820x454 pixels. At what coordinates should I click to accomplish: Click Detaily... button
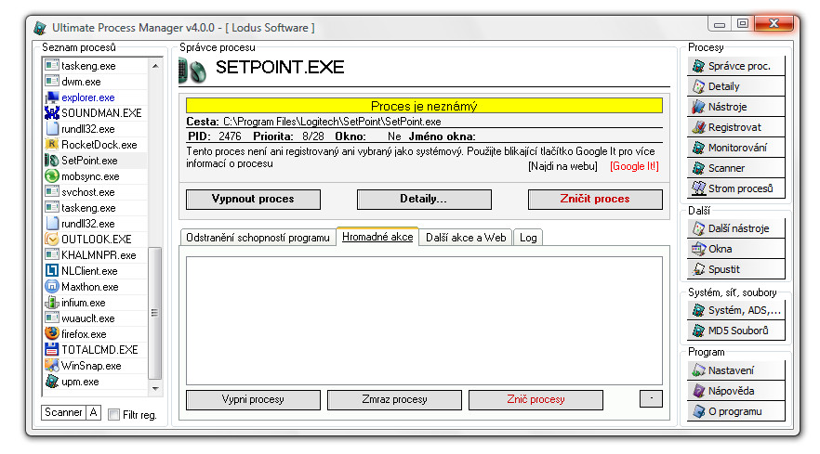(x=424, y=199)
